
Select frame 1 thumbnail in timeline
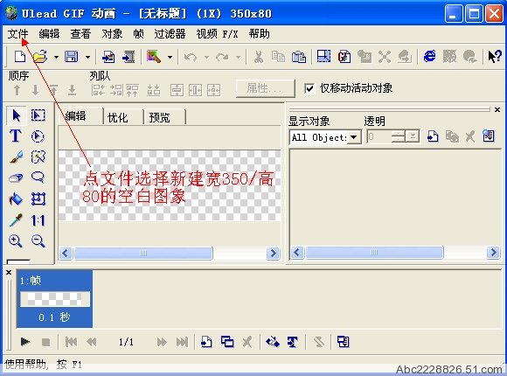54,299
